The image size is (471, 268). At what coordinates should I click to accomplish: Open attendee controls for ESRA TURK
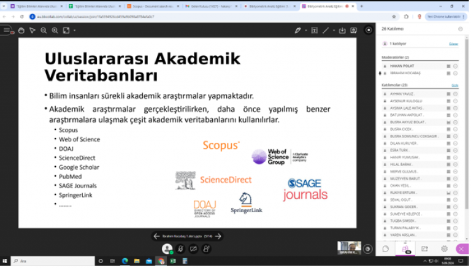tap(456, 150)
